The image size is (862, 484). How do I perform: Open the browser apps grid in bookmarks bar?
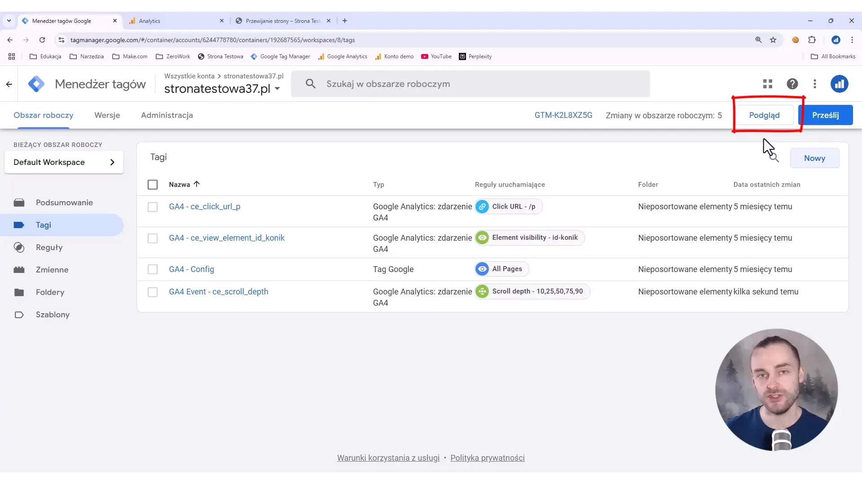[12, 56]
